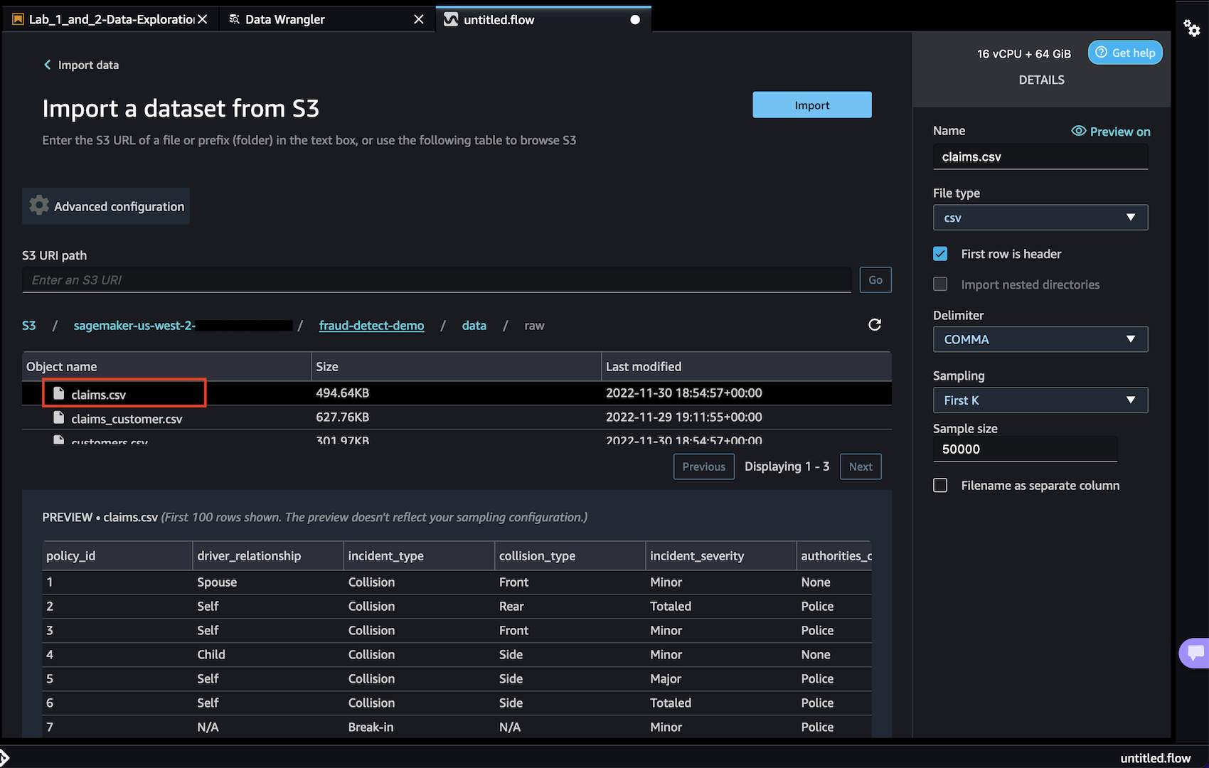Click the Next page button
The width and height of the screenshot is (1209, 768).
coord(861,466)
